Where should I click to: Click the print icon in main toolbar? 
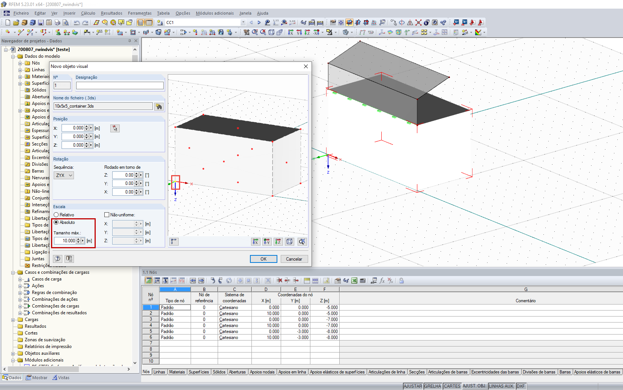57,22
